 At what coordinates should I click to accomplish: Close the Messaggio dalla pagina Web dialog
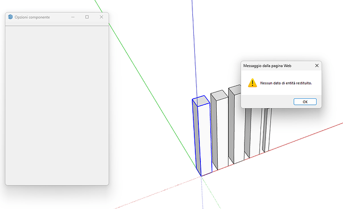tap(317, 65)
